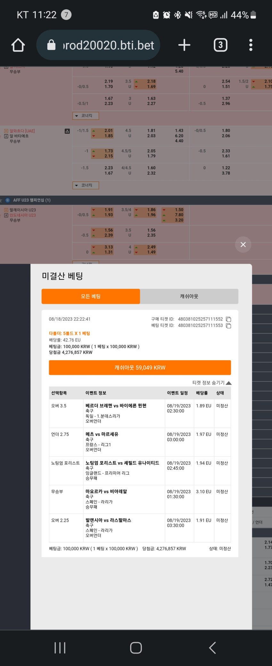Switch to the 캐쉬아웃 tab
Image resolution: width=272 pixels, height=666 pixels.
189,296
